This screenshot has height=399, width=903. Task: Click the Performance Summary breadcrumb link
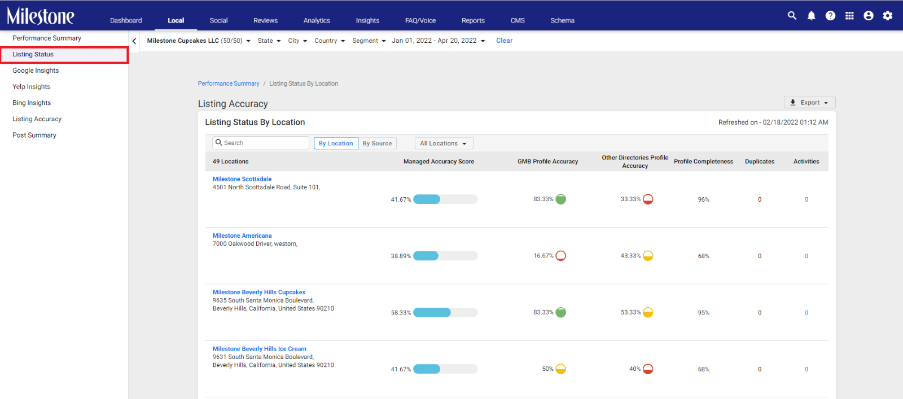click(229, 83)
